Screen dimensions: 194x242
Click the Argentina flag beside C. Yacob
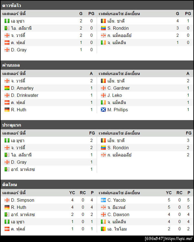(x=103, y=200)
